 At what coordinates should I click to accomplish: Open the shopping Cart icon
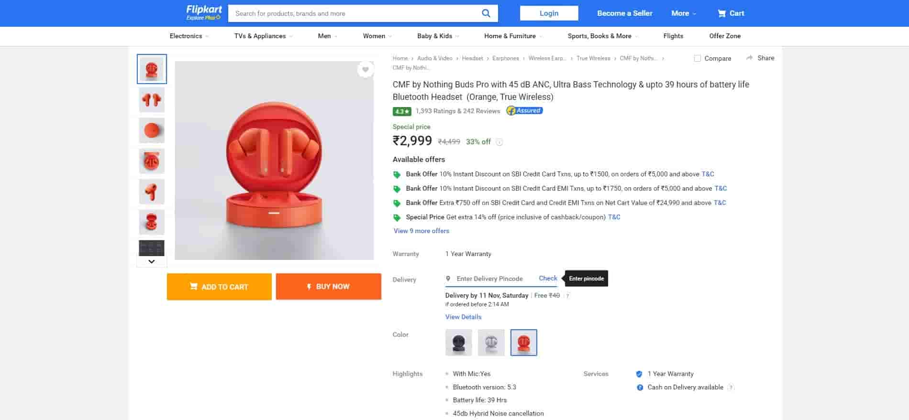point(721,13)
